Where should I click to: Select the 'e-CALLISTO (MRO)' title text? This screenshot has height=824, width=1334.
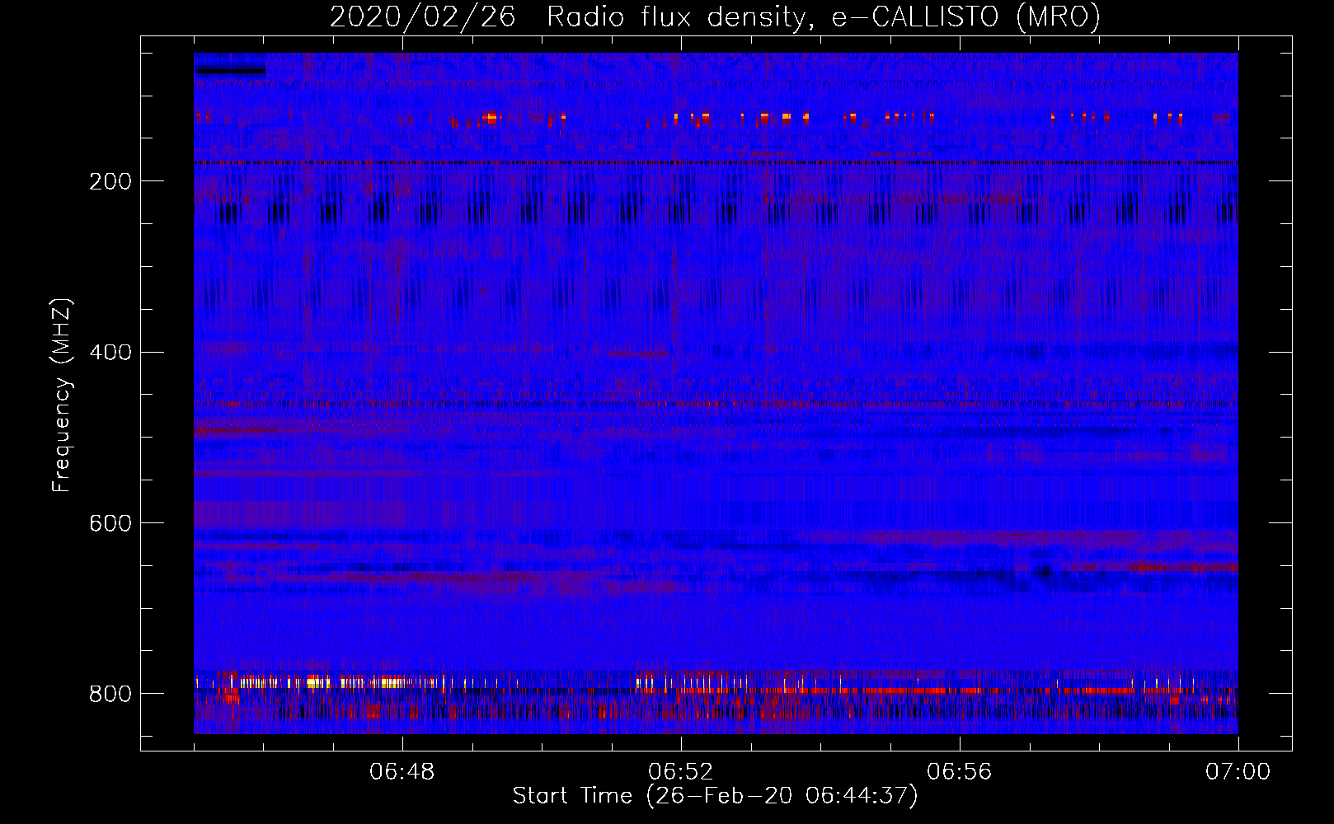pos(966,17)
